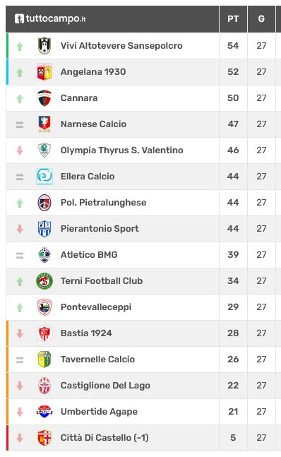Click the 54 points value for Sansepolcro
This screenshot has width=281, height=457.
pyautogui.click(x=233, y=46)
